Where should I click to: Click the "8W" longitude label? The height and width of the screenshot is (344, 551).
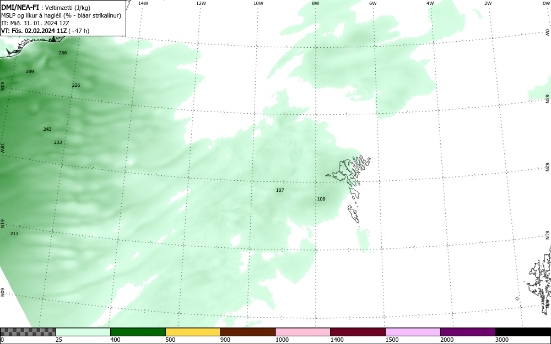316,3
